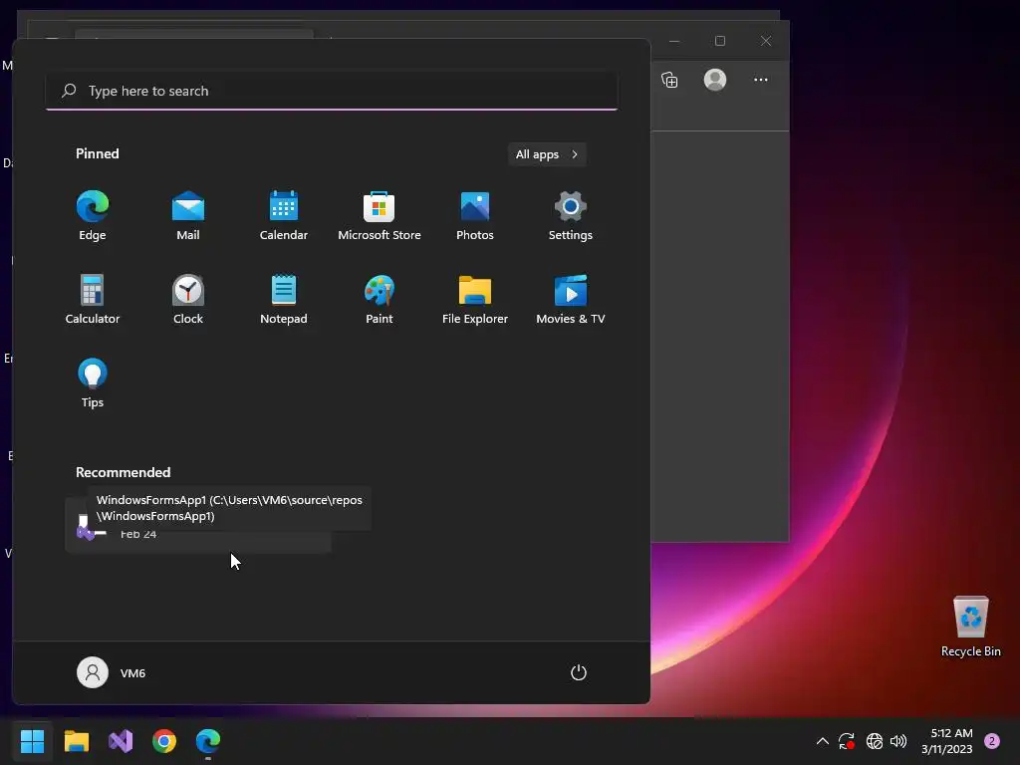This screenshot has height=765, width=1020.
Task: Show hidden system tray icons
Action: tap(822, 741)
